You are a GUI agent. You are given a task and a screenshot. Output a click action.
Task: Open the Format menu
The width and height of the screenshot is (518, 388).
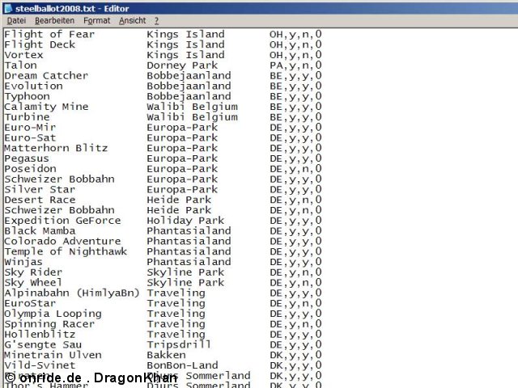(97, 21)
